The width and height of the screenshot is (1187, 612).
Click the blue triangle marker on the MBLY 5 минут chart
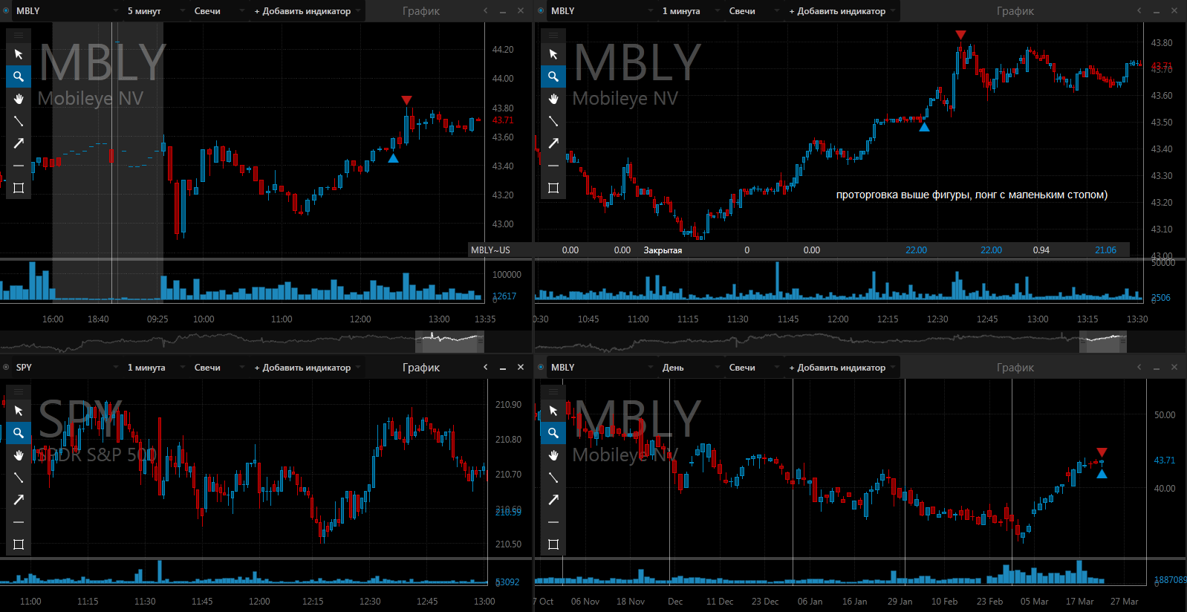pos(393,158)
